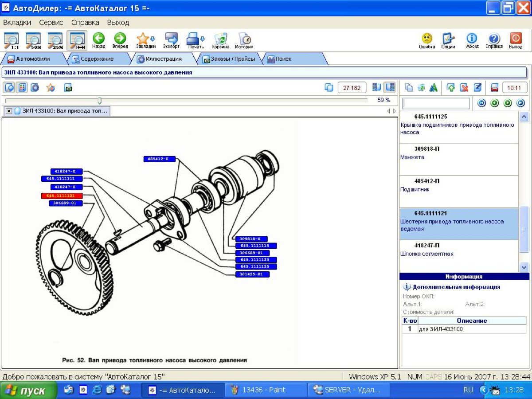532x399 pixels.
Task: Select the Подшипник part row
Action: coord(458,192)
